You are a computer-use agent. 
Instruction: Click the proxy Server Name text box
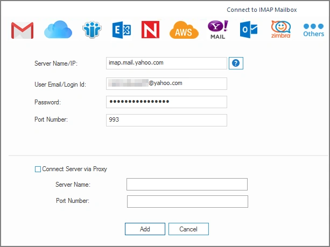coord(187,185)
